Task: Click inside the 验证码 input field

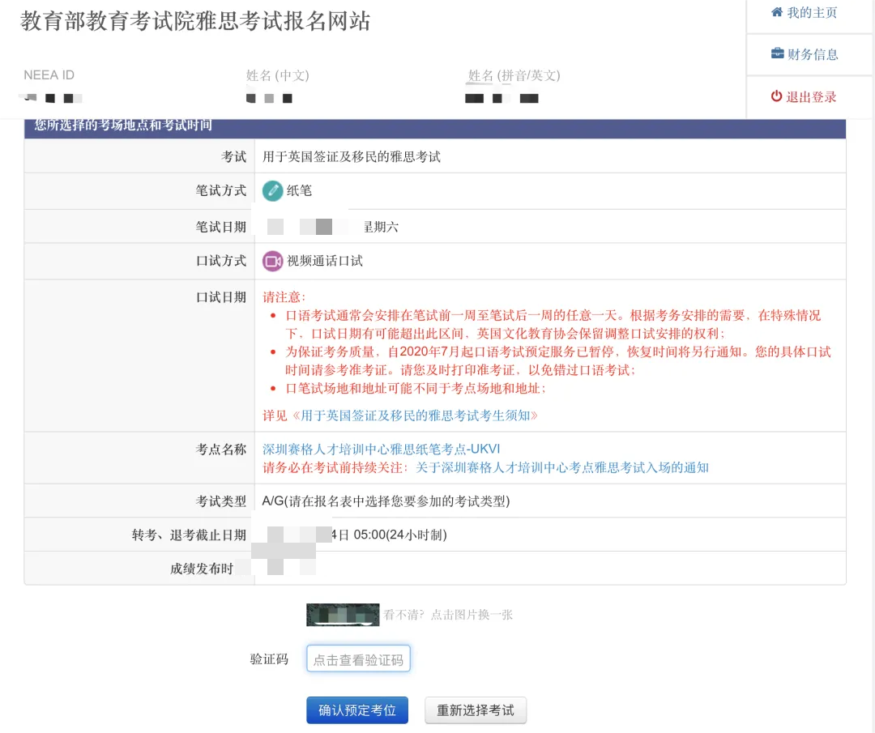Action: (x=358, y=658)
